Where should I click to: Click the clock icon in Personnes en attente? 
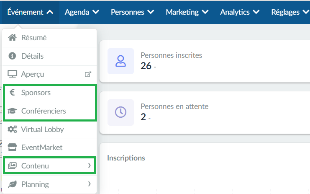pos(120,112)
